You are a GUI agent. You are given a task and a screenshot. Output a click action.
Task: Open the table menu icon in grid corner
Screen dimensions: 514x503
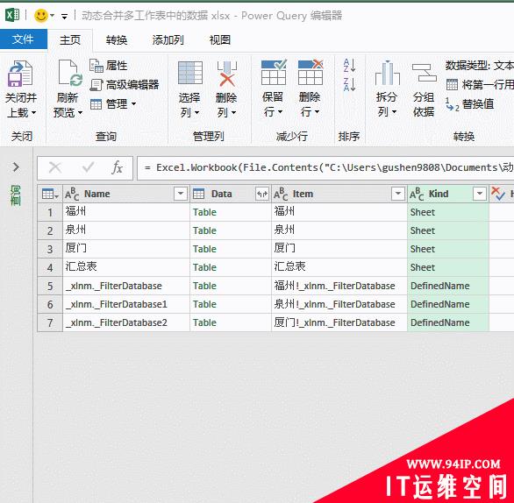pyautogui.click(x=50, y=194)
